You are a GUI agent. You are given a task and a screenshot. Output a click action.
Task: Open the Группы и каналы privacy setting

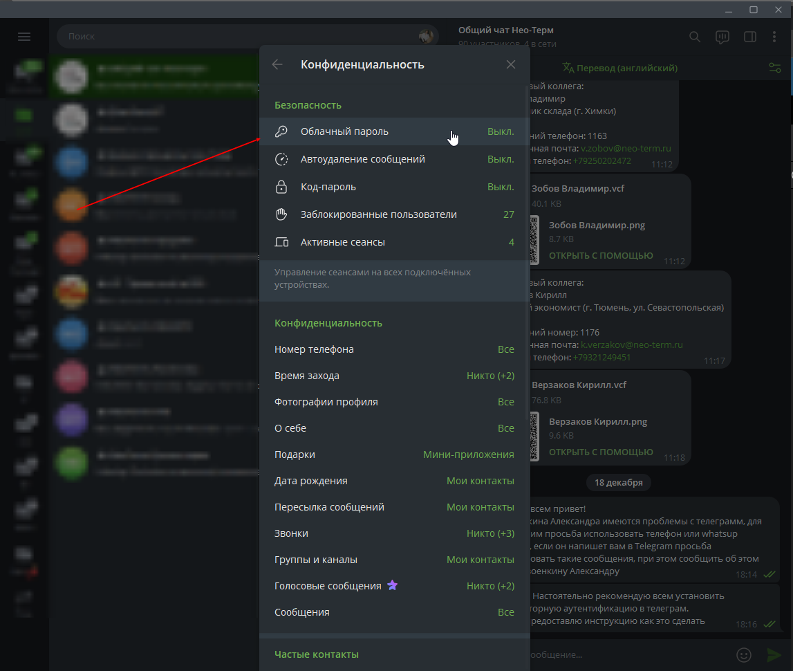(395, 560)
